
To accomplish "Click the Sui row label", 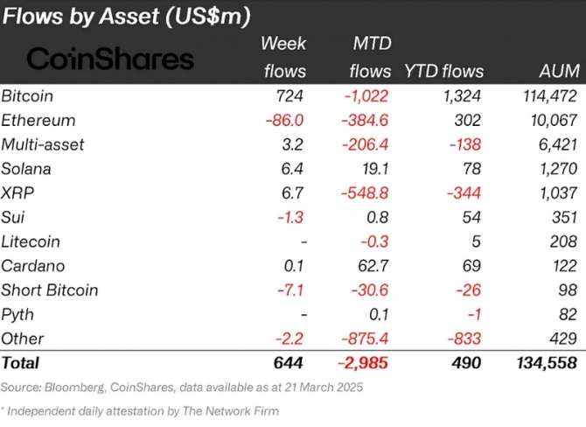I will (x=15, y=217).
